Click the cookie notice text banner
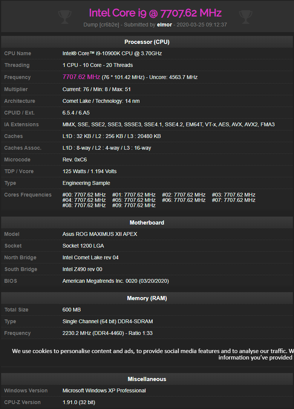Image resolution: width=294 pixels, height=409 pixels. coord(153,354)
